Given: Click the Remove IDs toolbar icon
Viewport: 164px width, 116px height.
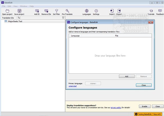Looking at the screenshot, I should (46, 11).
